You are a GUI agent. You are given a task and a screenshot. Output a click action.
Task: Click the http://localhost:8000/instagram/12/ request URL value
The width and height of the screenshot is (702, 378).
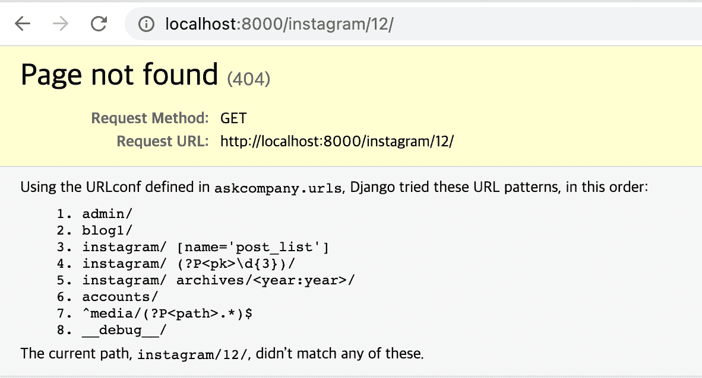tap(337, 142)
